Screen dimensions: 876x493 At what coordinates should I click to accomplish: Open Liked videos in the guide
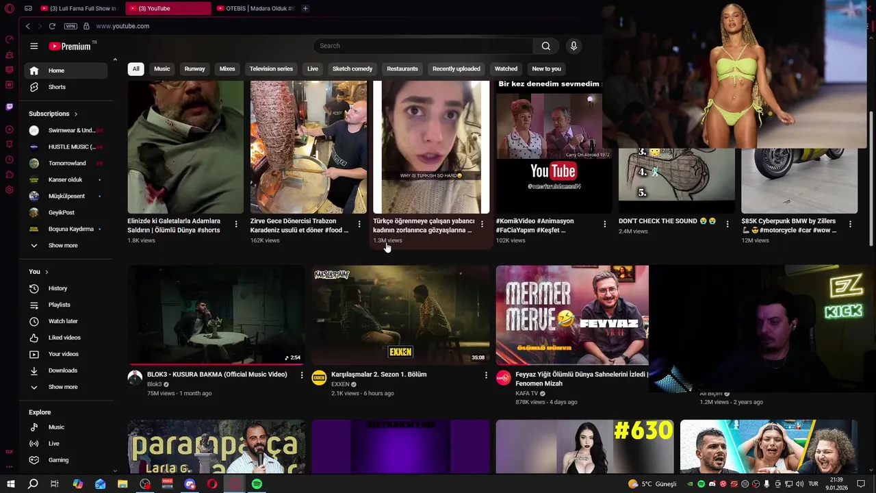[x=66, y=338]
